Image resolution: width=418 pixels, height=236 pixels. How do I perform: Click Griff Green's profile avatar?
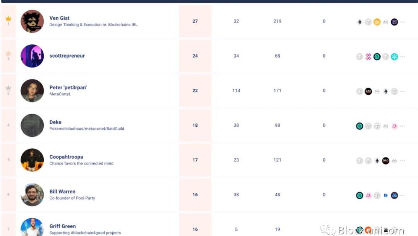tap(32, 228)
